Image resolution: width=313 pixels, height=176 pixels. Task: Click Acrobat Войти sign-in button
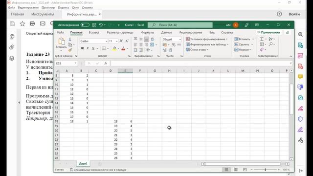tap(294, 14)
